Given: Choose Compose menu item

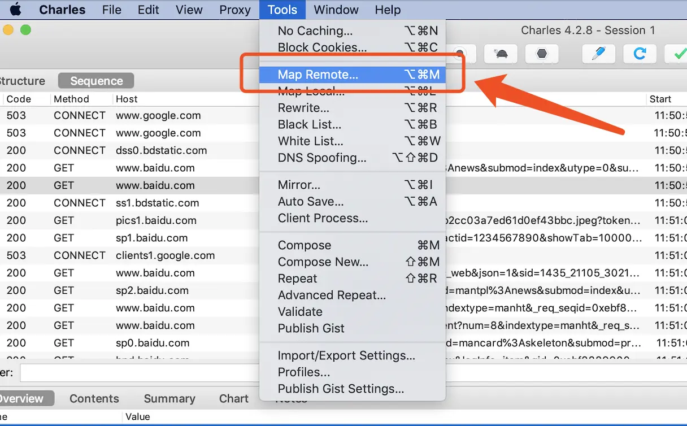Looking at the screenshot, I should click(353, 245).
